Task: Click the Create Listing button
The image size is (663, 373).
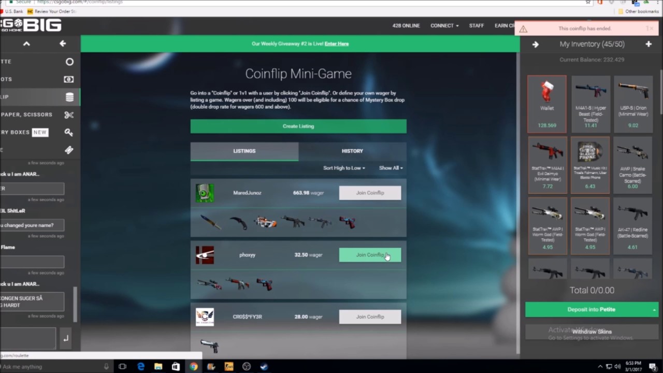Action: tap(298, 126)
